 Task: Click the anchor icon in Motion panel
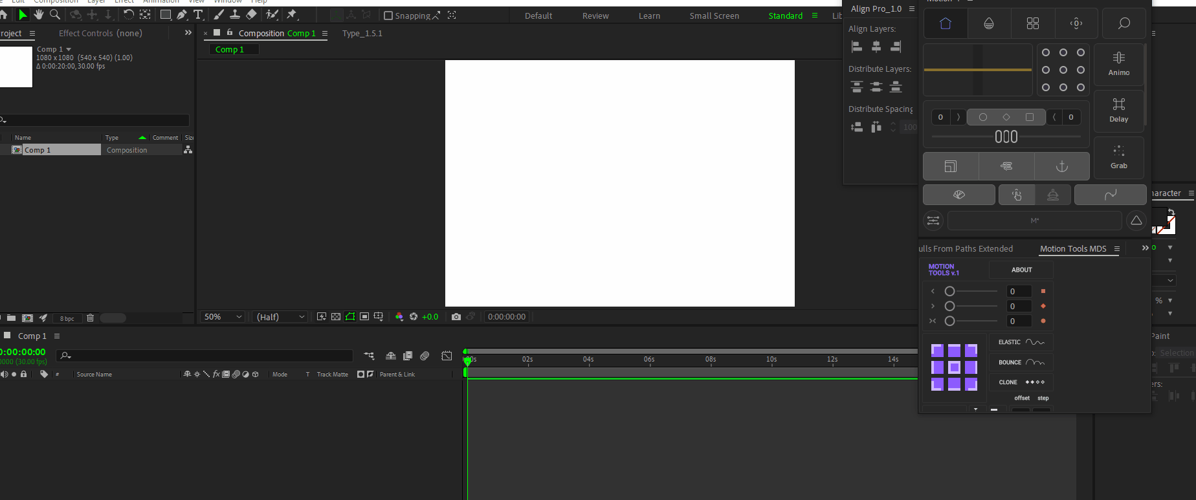click(x=1062, y=166)
